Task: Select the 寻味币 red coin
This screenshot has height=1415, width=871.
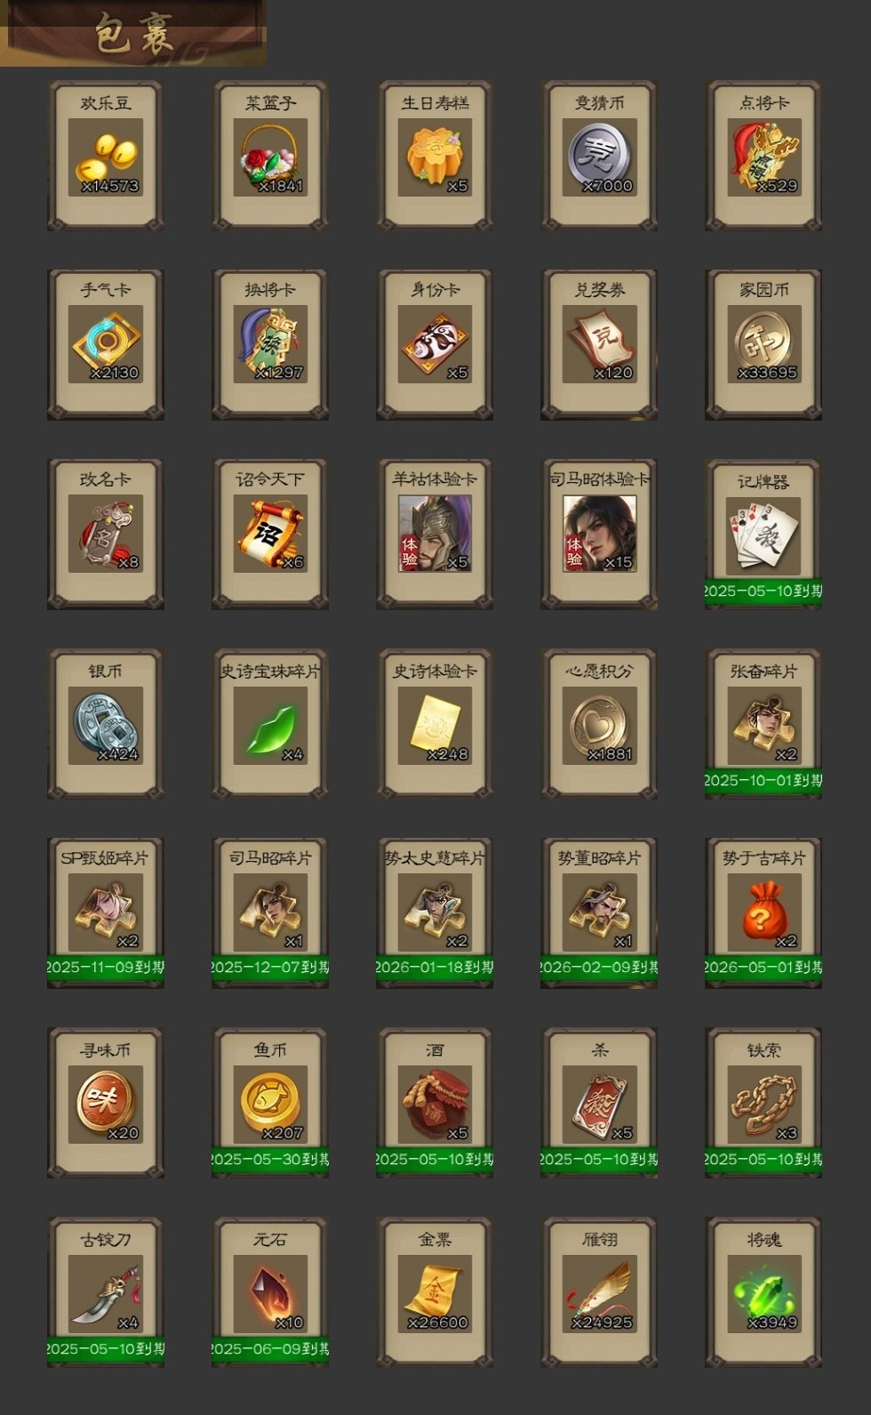Action: click(106, 1103)
